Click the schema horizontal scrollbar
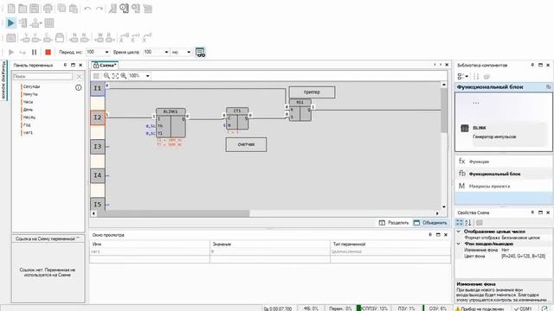Image resolution: width=554 pixels, height=311 pixels. point(173,213)
